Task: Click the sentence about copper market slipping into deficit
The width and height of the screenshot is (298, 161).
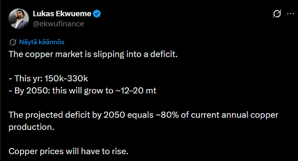Action: [x=93, y=54]
